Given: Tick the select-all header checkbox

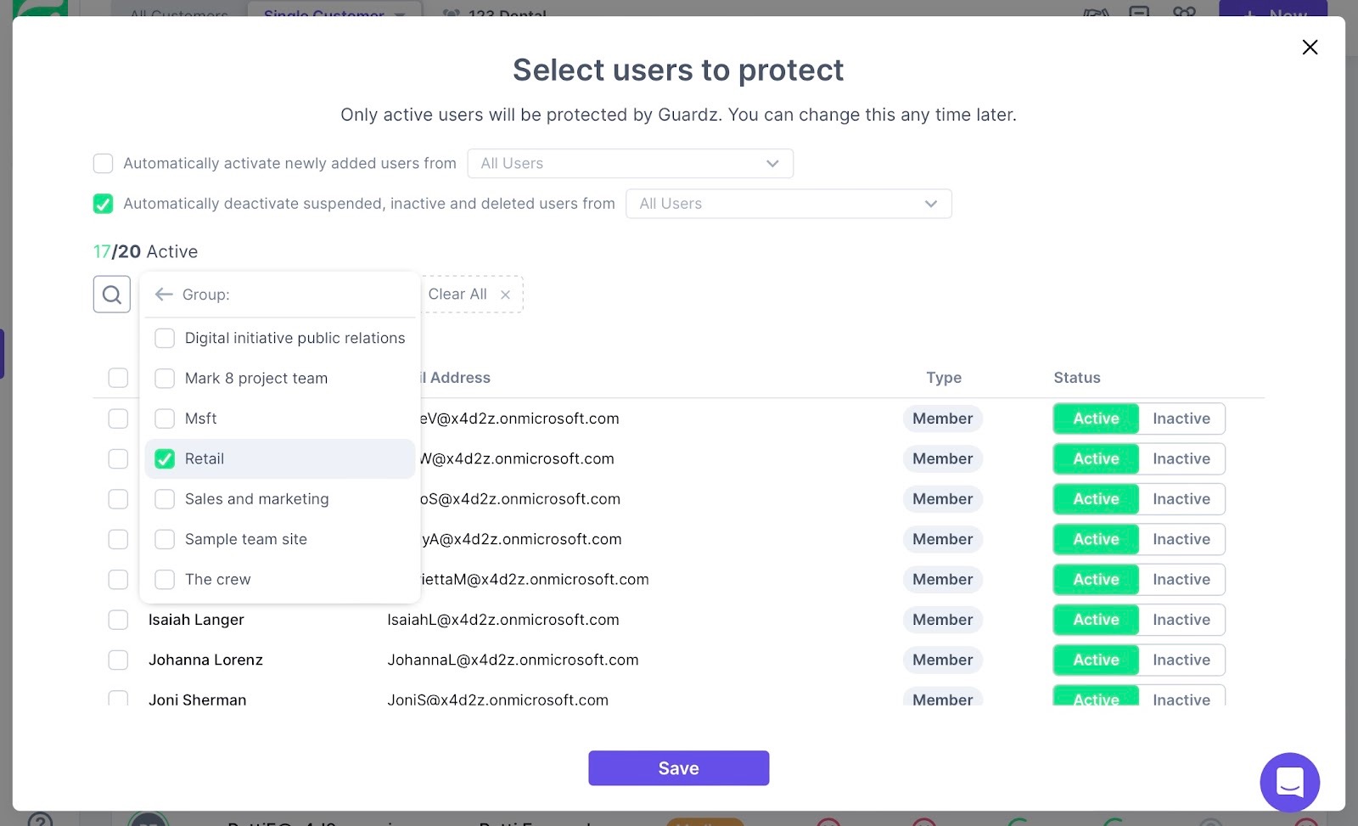Looking at the screenshot, I should pyautogui.click(x=118, y=378).
